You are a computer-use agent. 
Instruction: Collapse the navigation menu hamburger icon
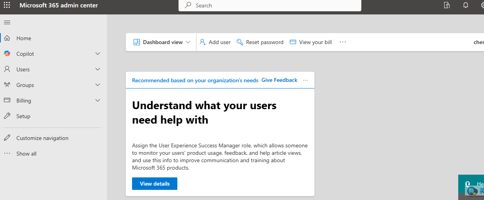click(x=7, y=22)
